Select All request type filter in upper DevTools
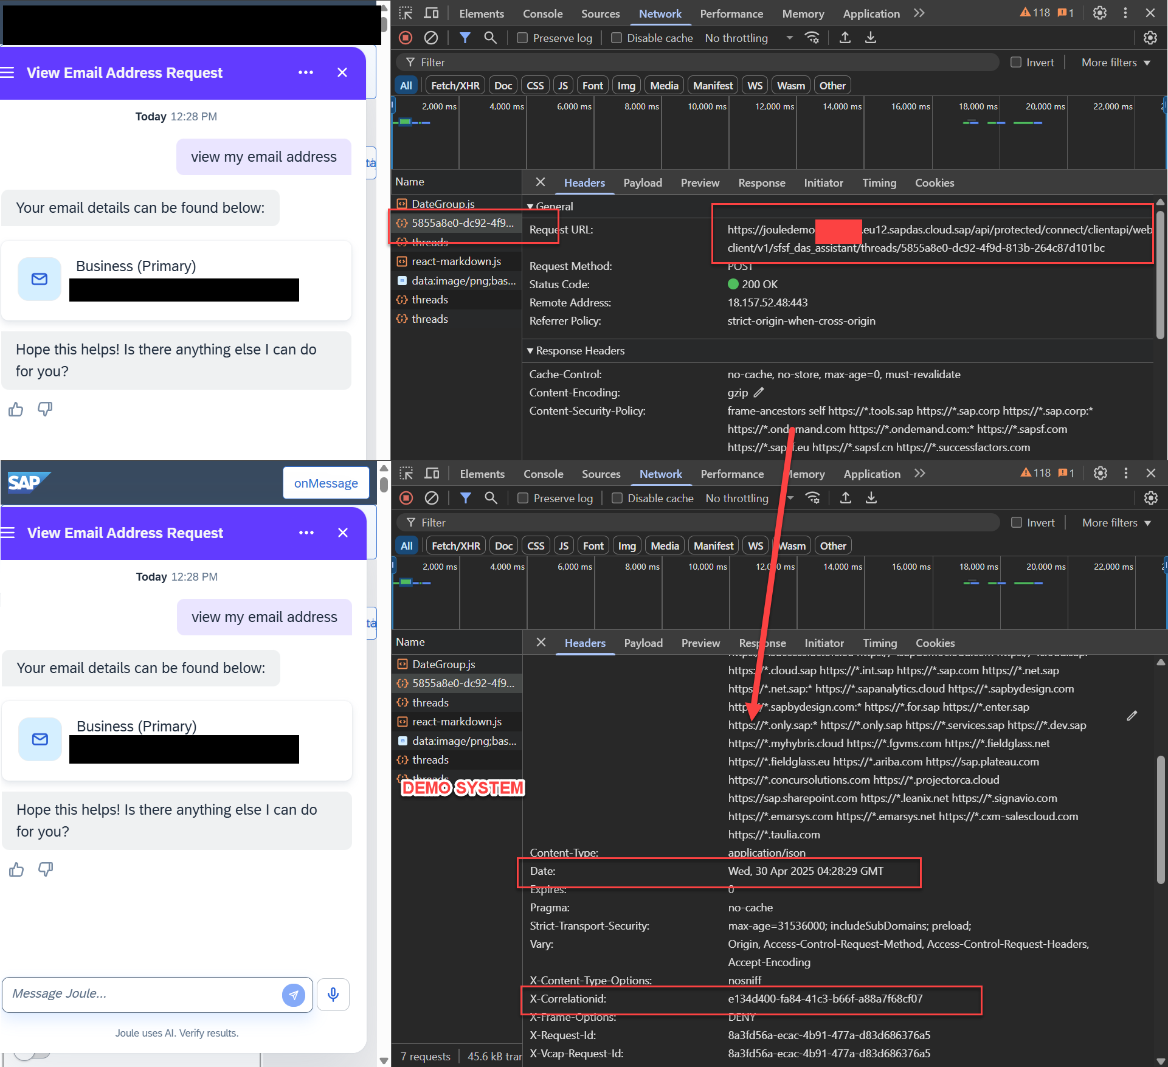 406,86
